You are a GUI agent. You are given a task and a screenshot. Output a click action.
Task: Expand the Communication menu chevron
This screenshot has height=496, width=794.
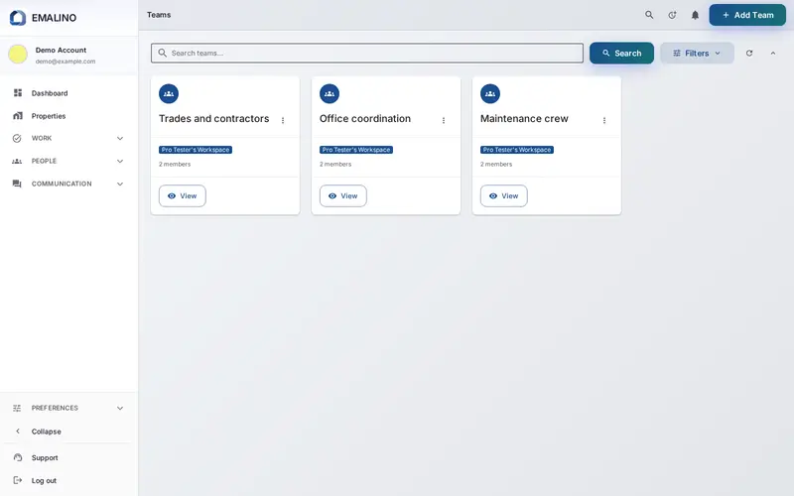[120, 184]
